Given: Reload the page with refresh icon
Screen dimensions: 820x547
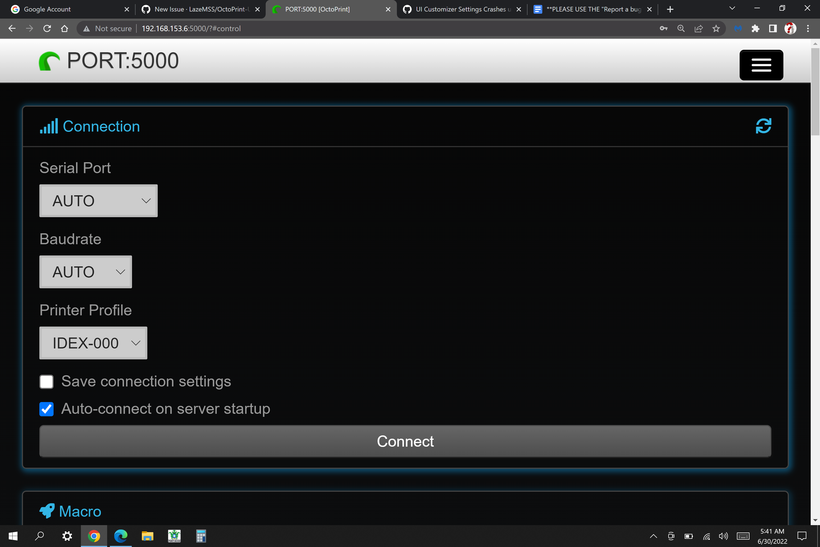Looking at the screenshot, I should click(47, 28).
